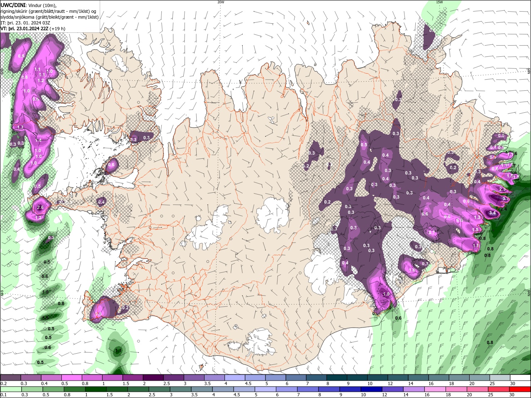This screenshot has height=398, width=531.
Task: Click the 1.9 snowfall value on south coast
Action: (386, 294)
